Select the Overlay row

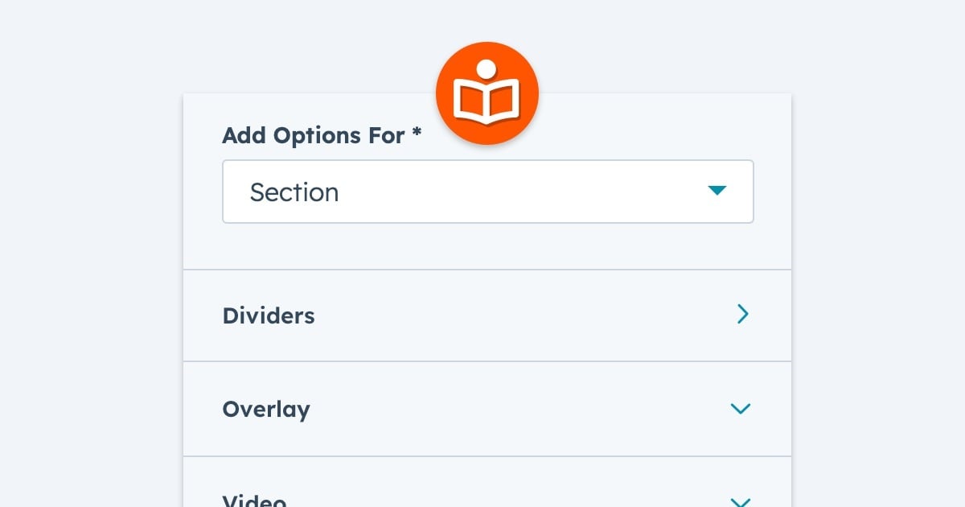(487, 409)
